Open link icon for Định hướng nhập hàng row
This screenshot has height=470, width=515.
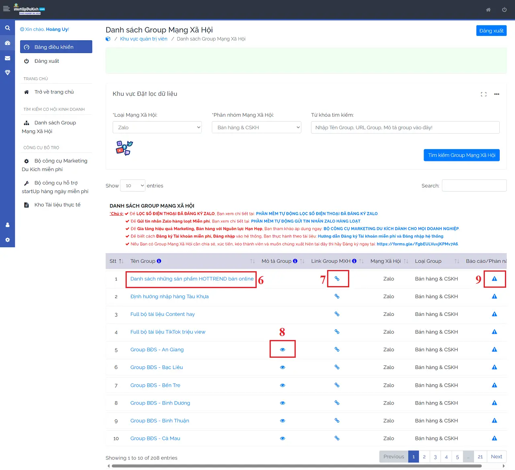[337, 297]
